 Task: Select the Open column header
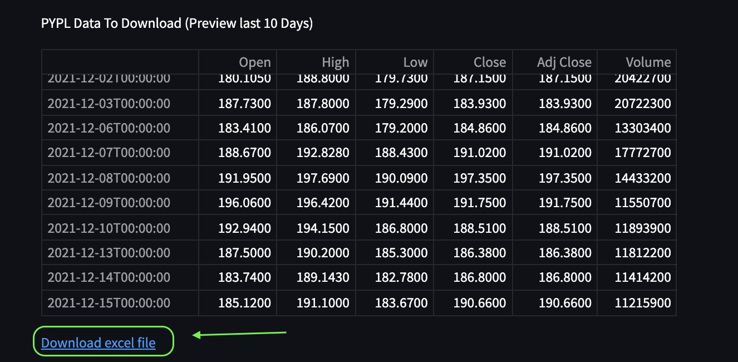255,62
